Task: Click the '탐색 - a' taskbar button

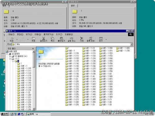Action: pos(38,114)
